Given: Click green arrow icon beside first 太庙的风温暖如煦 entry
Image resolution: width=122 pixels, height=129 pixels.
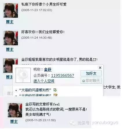Looking at the screenshot, I should click(55, 90).
